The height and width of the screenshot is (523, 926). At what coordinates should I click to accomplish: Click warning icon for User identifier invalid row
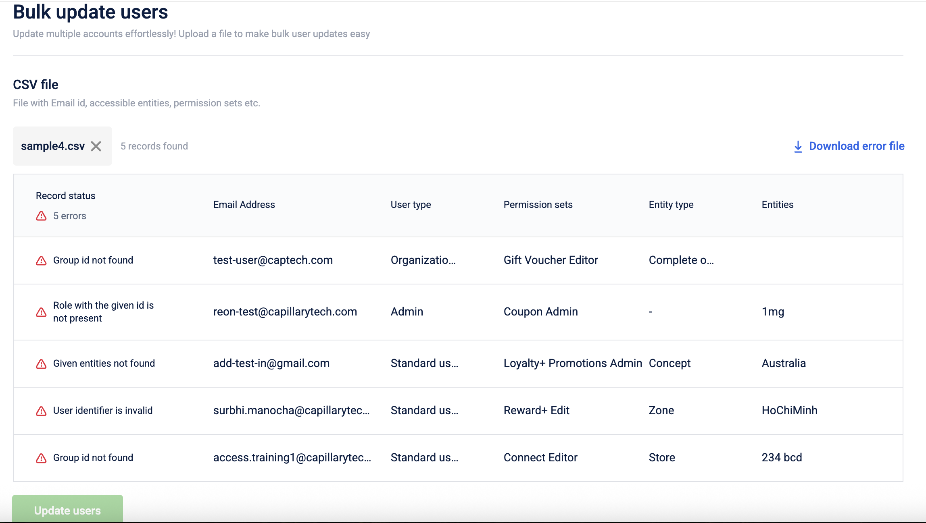[41, 411]
